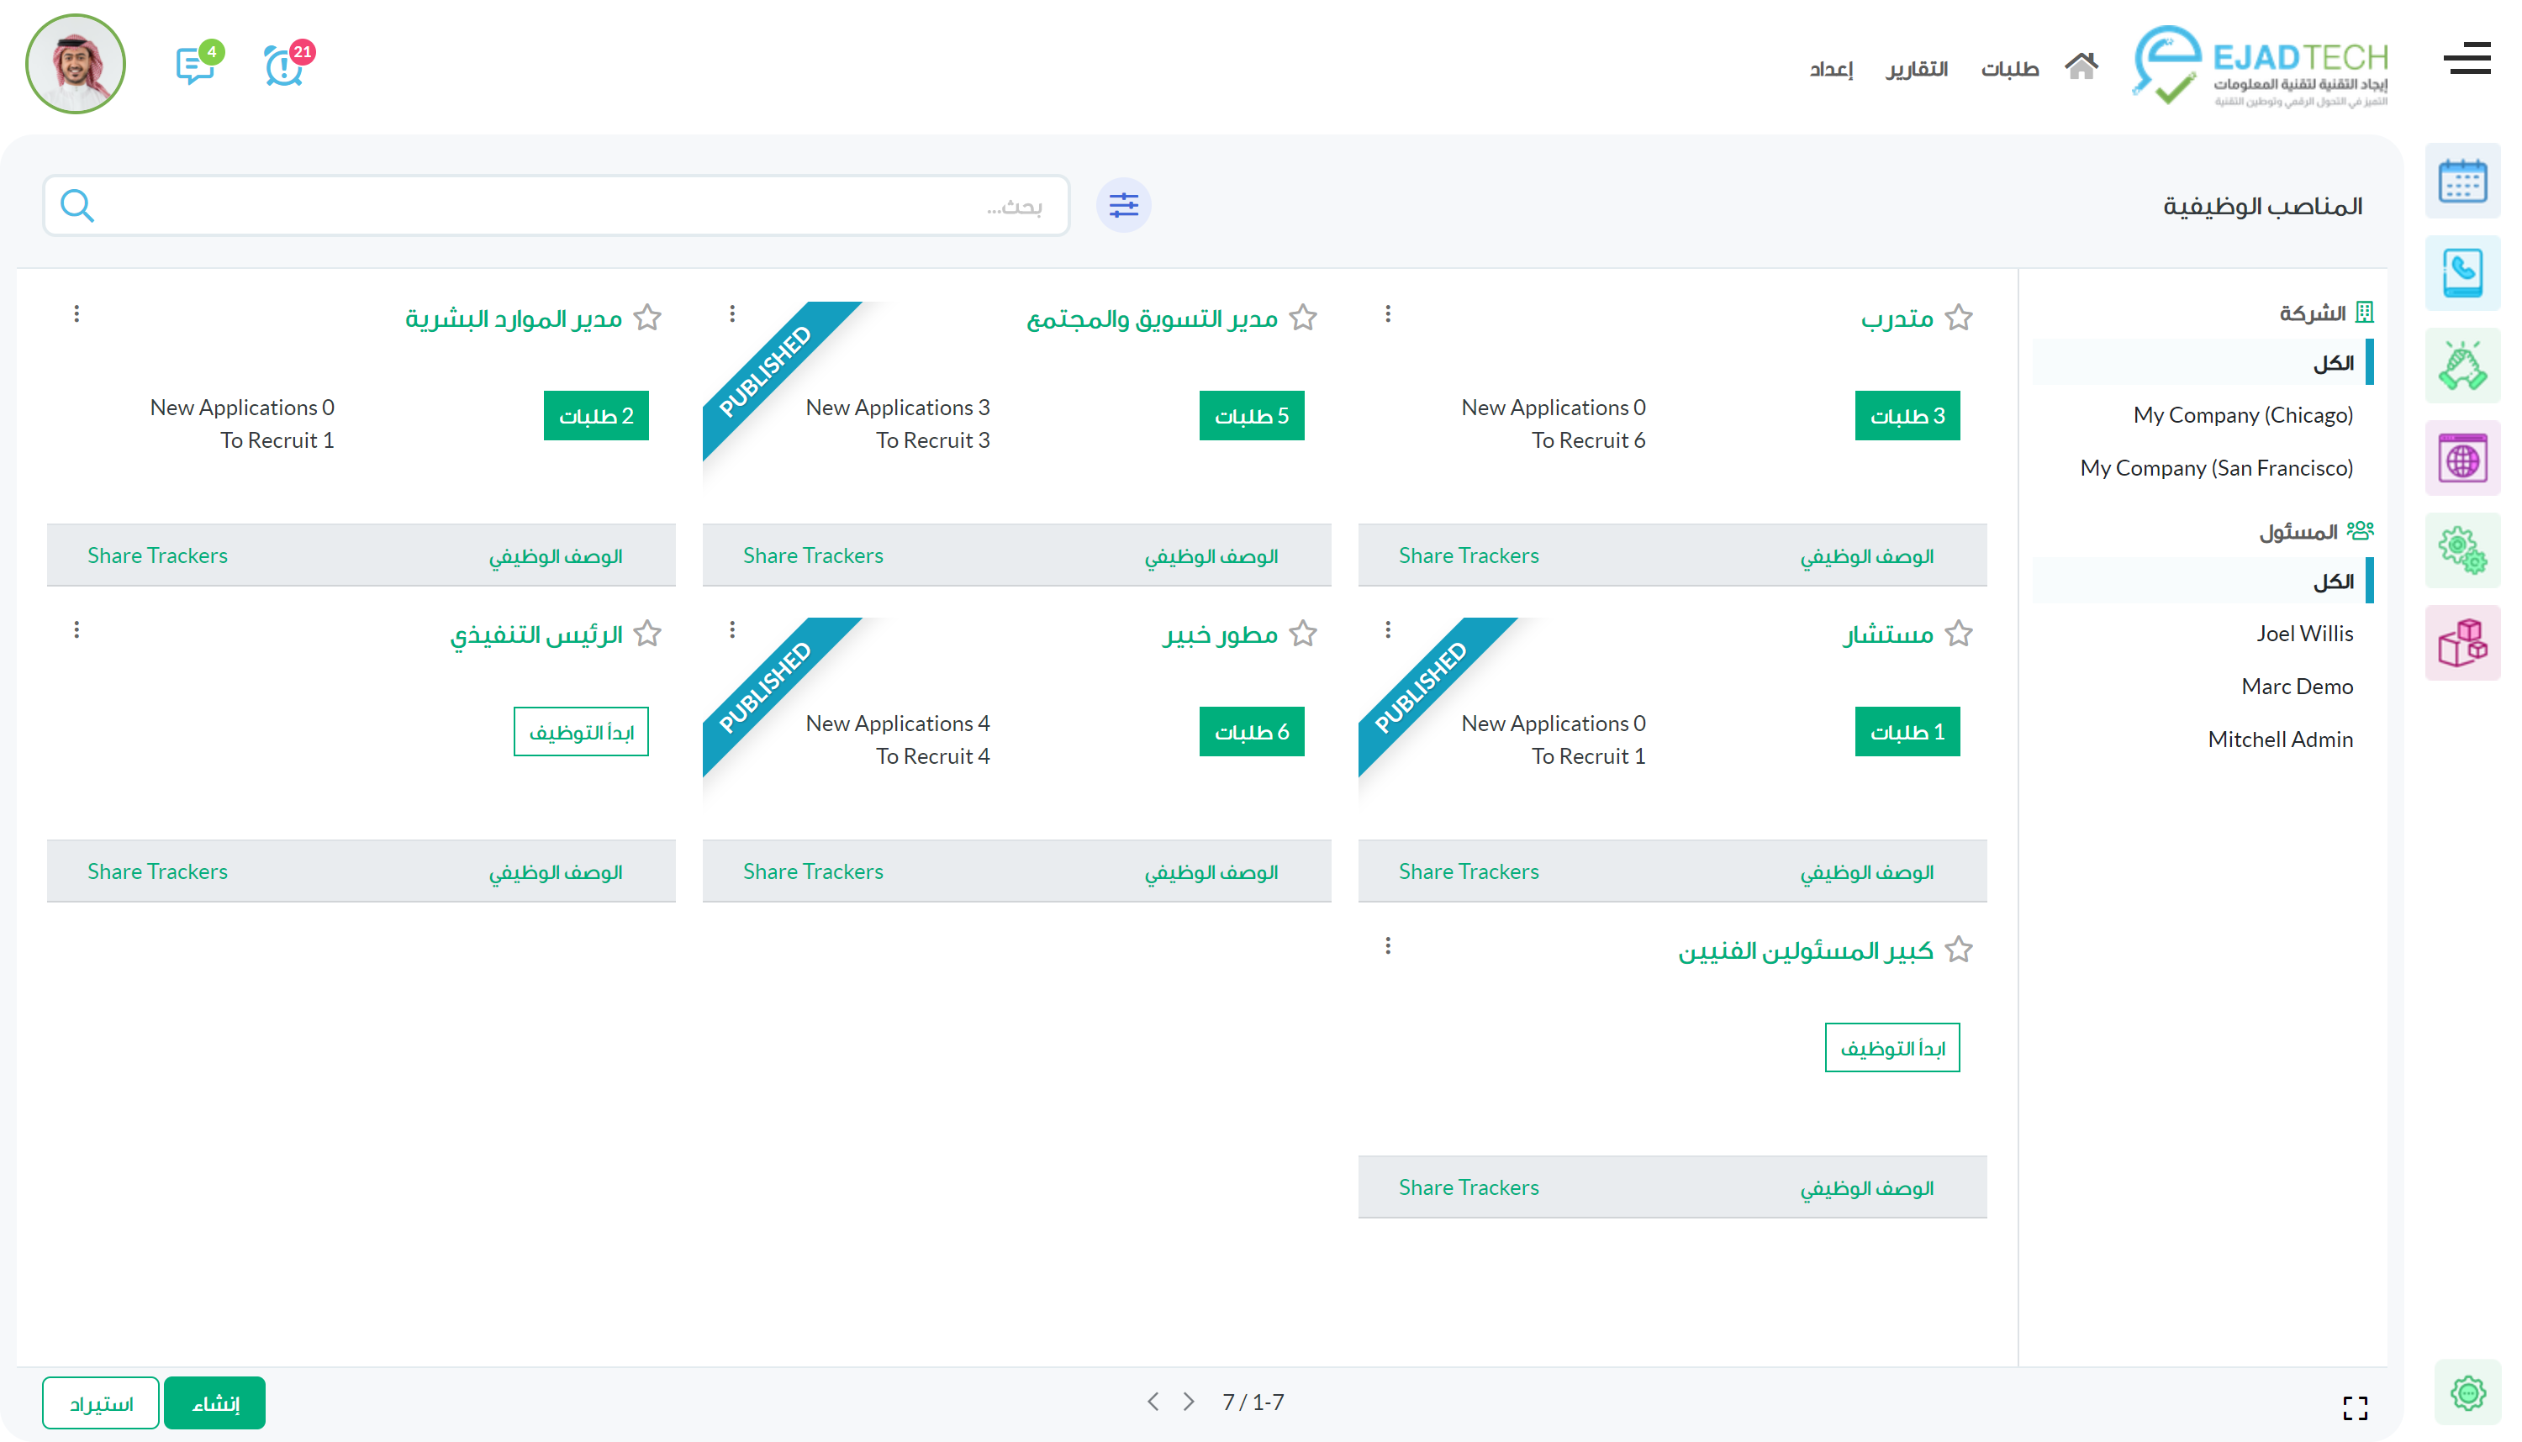Open the calendar icon in the right sidebar
This screenshot has height=1442, width=2522.
pos(2461,182)
